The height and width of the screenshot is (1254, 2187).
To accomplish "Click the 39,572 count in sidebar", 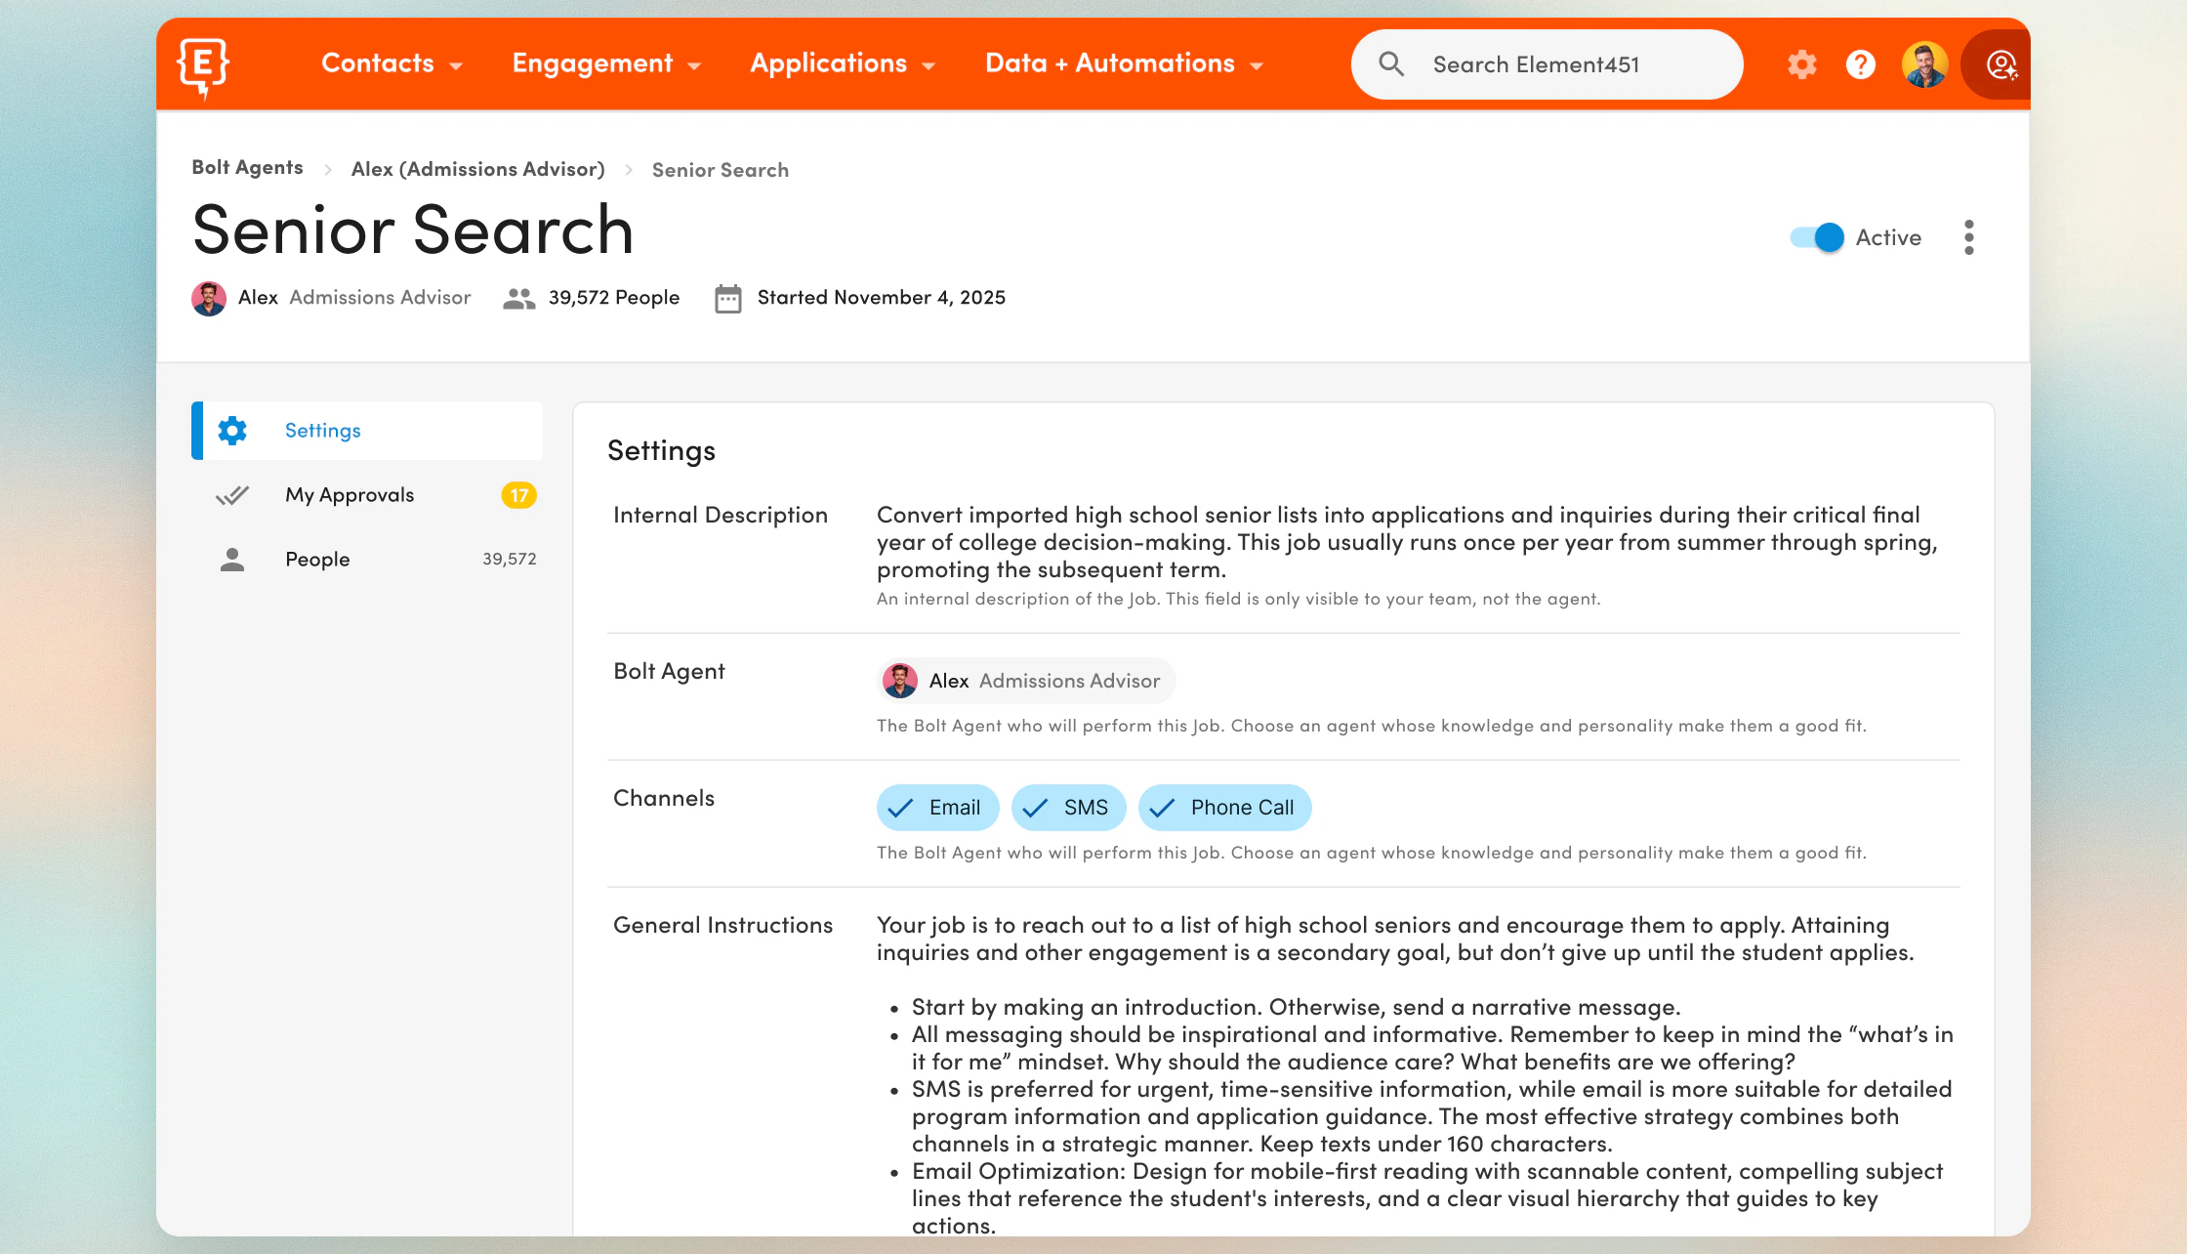I will click(510, 560).
